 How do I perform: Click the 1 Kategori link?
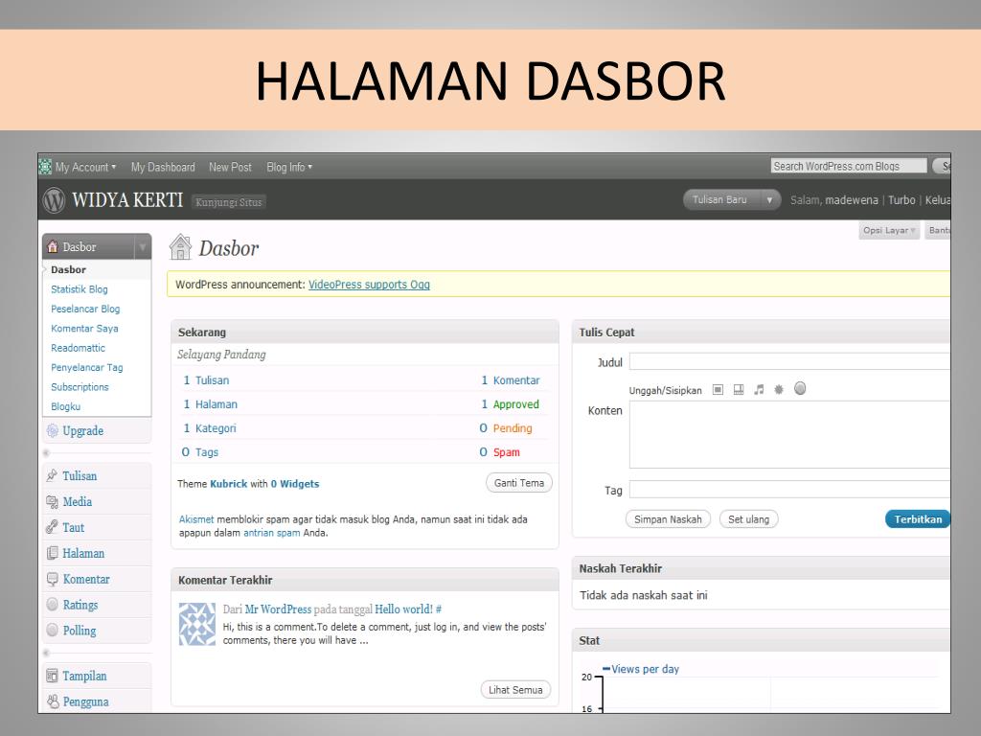[x=210, y=428]
